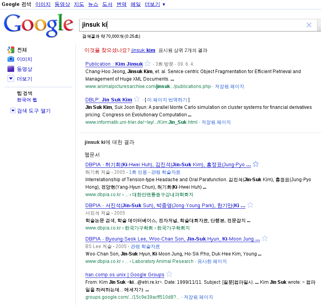This screenshot has width=321, height=305.
Task: Click 한국가구학회지 breadcrumb link
Action: 173,228
